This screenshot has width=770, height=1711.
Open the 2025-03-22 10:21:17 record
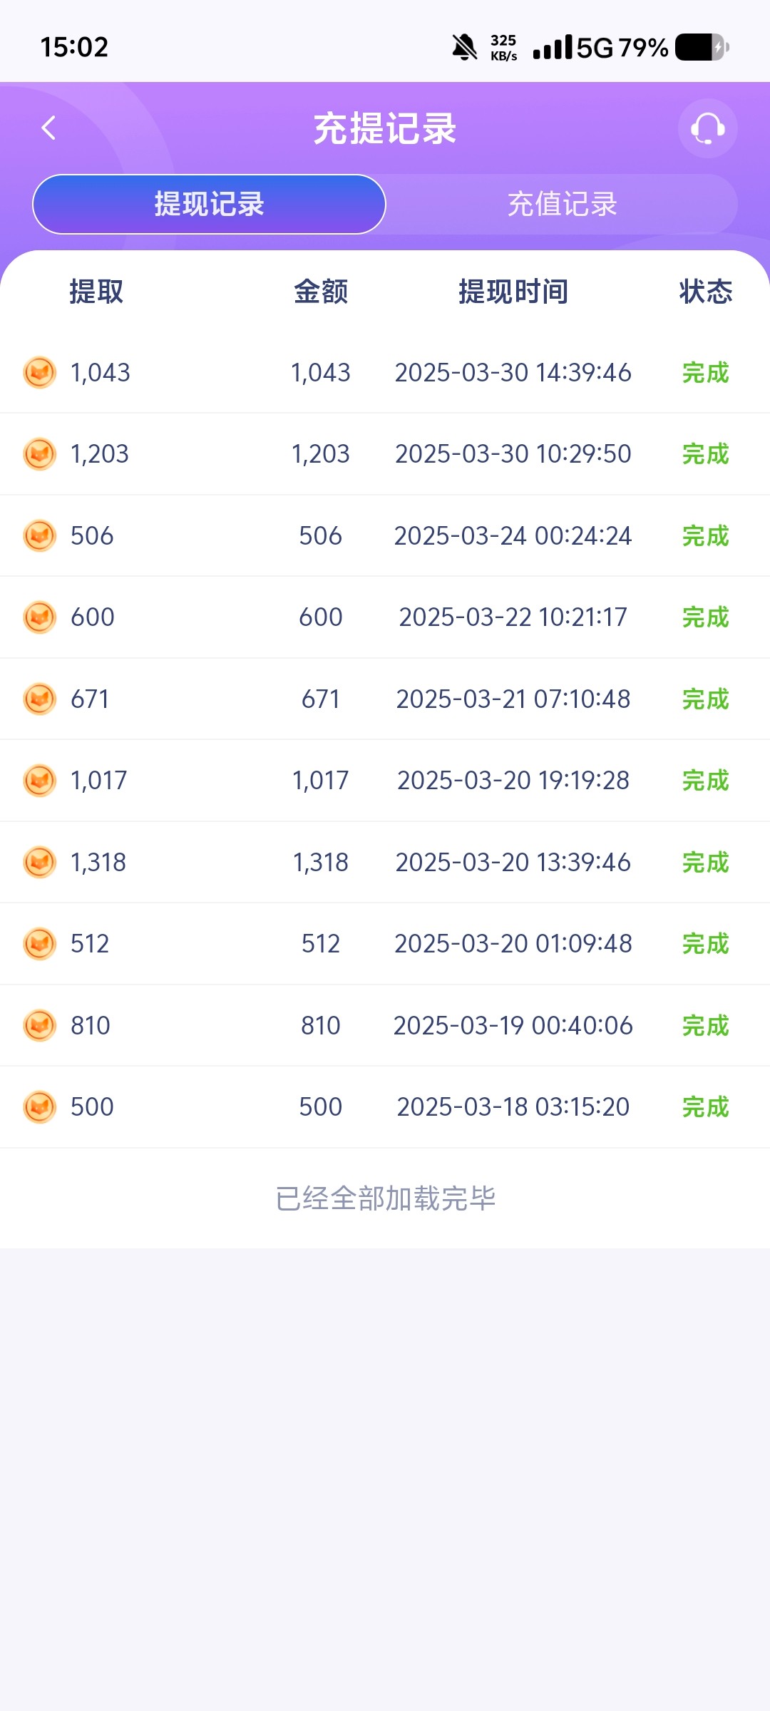[513, 617]
